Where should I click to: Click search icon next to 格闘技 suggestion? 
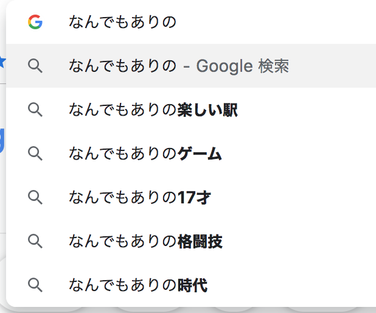[35, 241]
